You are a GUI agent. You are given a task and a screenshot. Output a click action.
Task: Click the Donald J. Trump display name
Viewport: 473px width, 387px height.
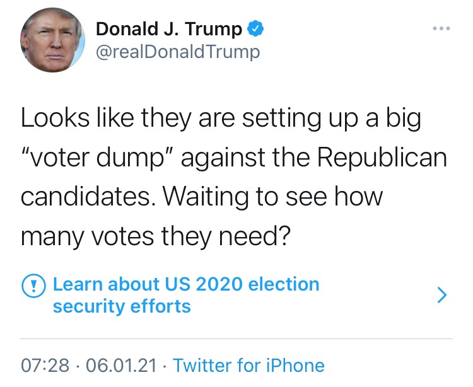168,29
